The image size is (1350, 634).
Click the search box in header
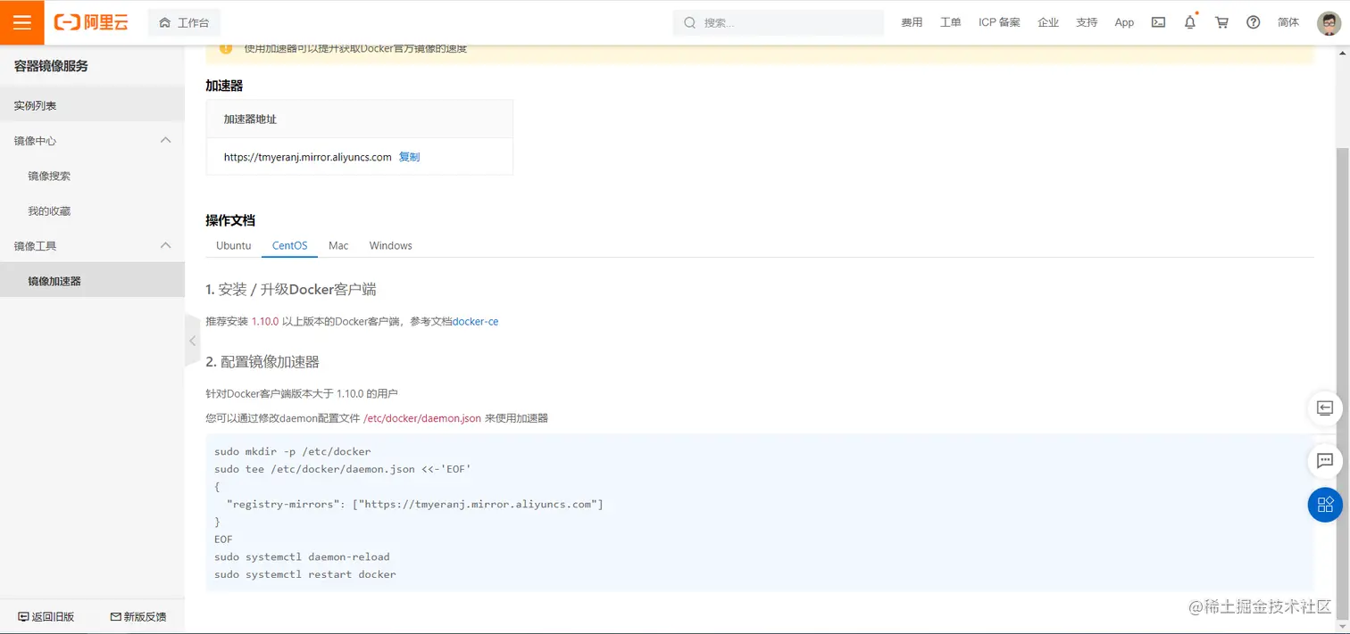(x=779, y=22)
